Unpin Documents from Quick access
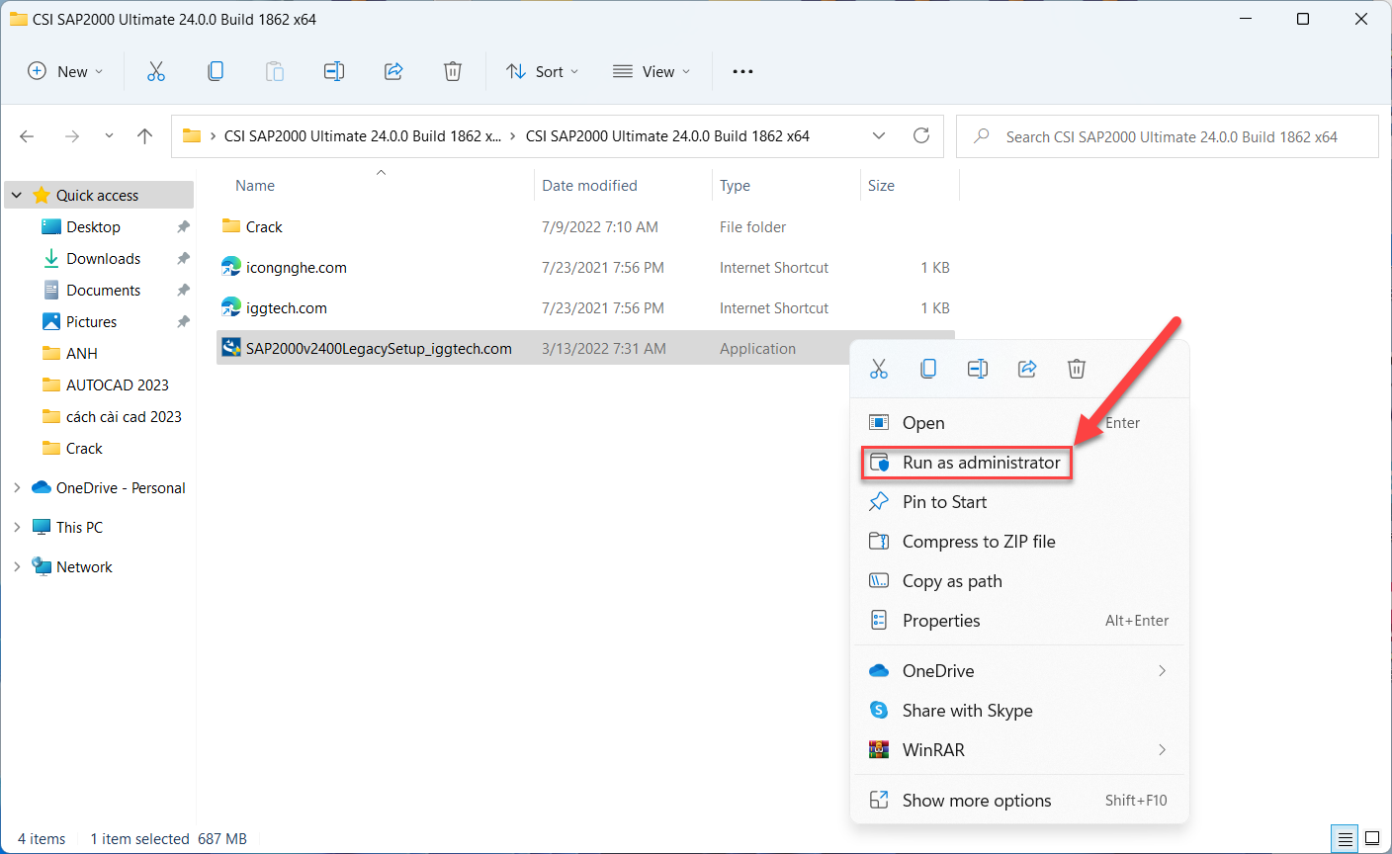 (x=183, y=291)
